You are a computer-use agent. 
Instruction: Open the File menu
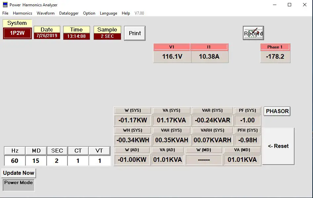(x=5, y=13)
